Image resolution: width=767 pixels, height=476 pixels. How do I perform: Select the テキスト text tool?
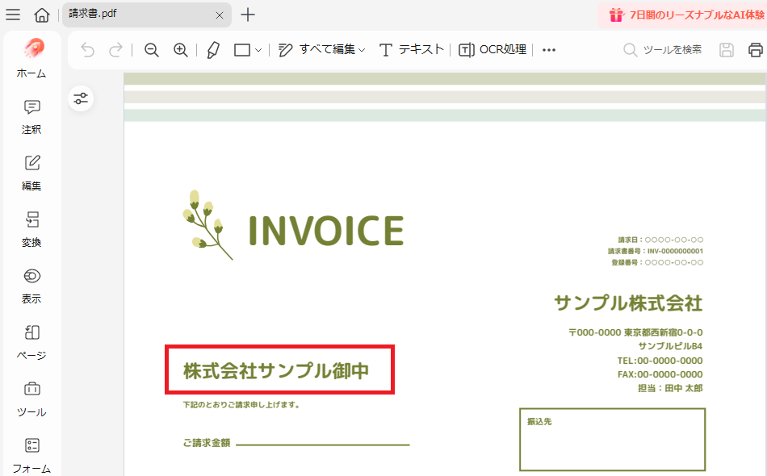coord(413,49)
